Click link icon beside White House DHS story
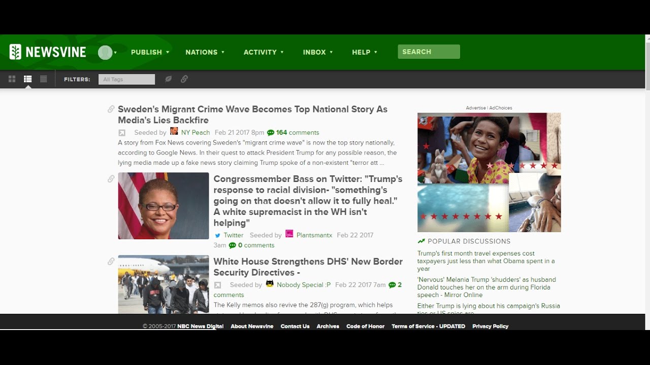The height and width of the screenshot is (365, 650). [x=111, y=262]
